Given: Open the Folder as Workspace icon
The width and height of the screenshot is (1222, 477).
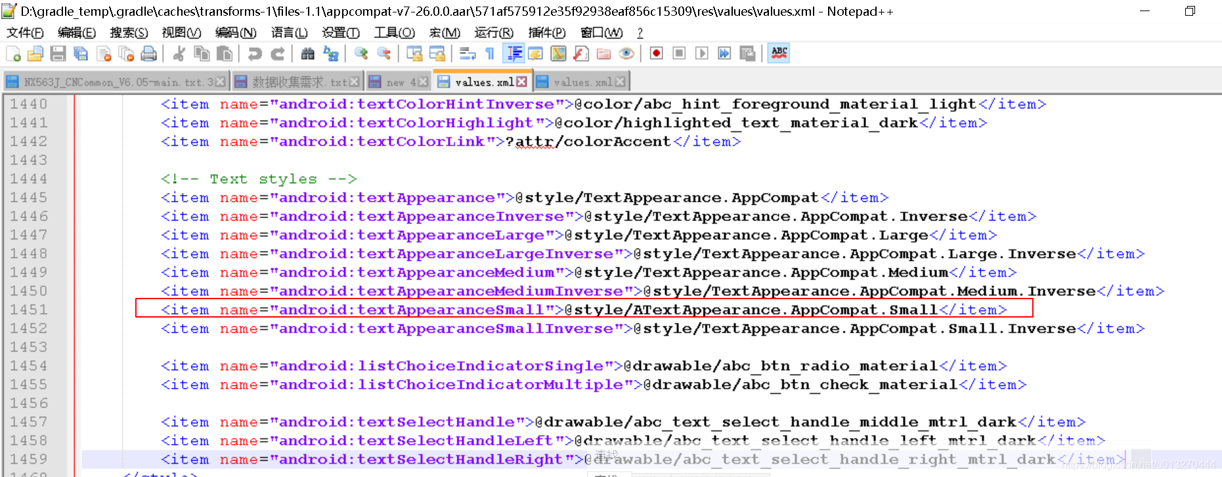Looking at the screenshot, I should 603,54.
